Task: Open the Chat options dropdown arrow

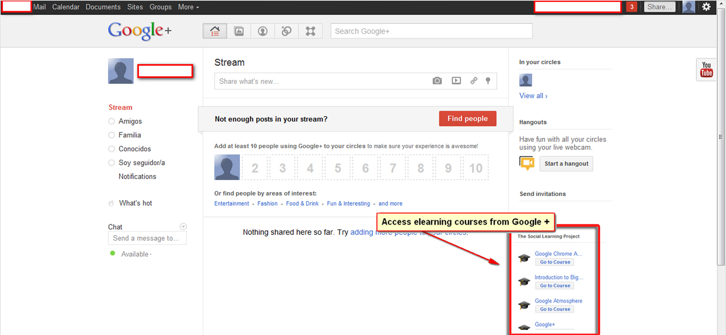Action: click(183, 226)
